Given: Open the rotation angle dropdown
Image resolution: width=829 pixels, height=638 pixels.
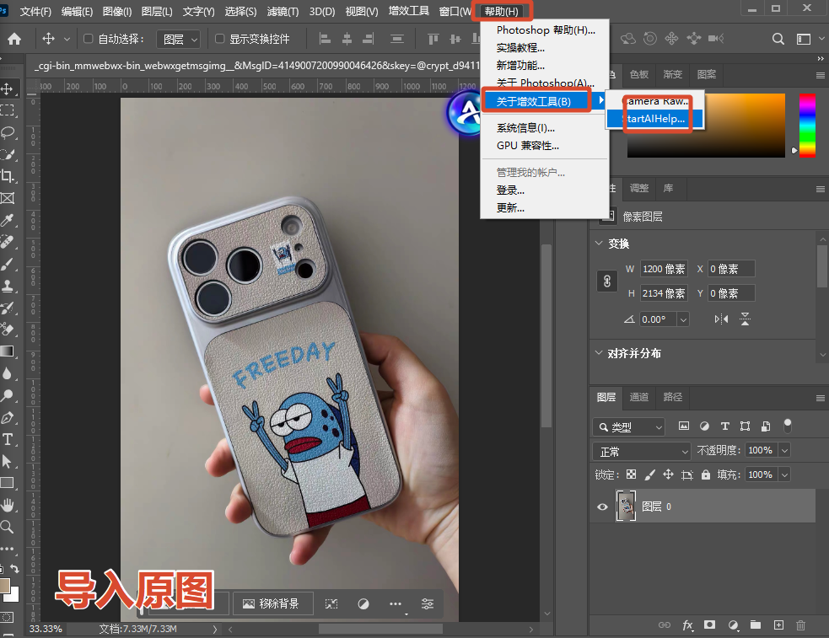Looking at the screenshot, I should [683, 319].
